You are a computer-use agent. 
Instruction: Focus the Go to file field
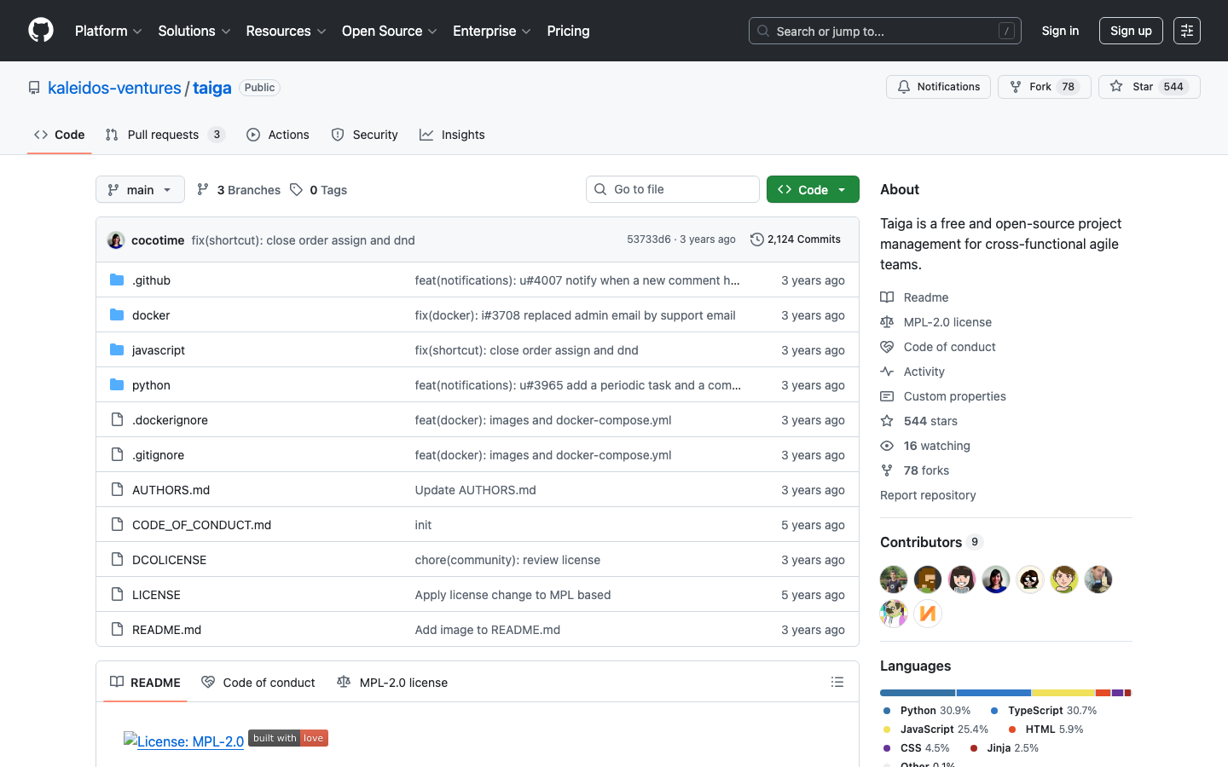tap(673, 189)
